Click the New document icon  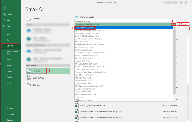(5, 20)
